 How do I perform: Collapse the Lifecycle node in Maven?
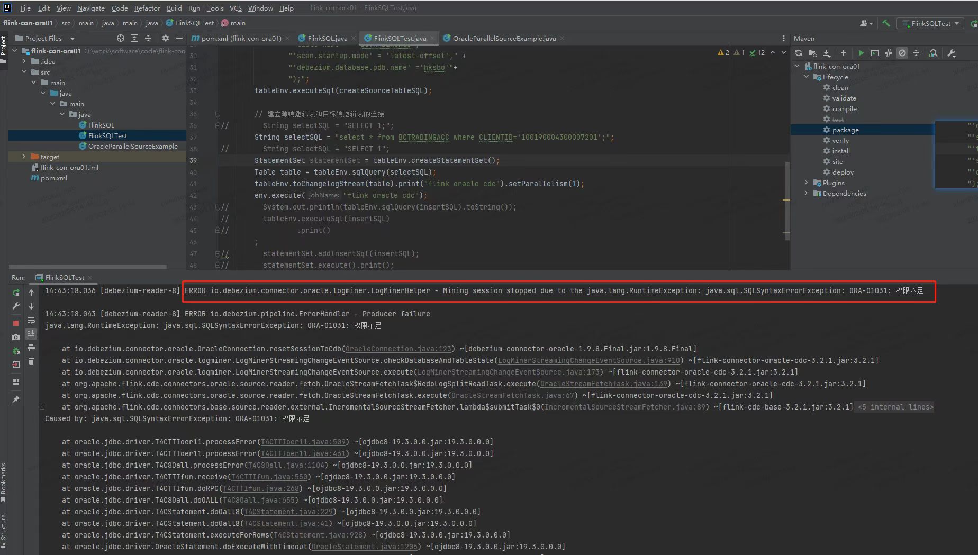coord(806,77)
